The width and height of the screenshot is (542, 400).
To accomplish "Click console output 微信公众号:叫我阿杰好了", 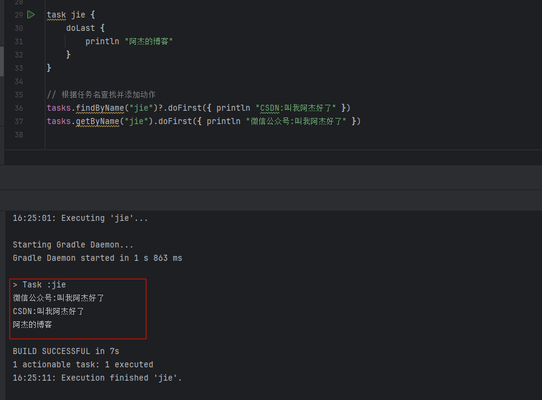I will [58, 298].
